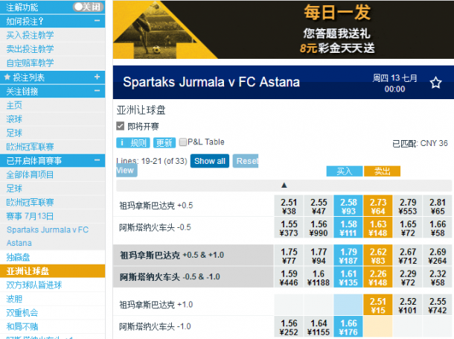Uncheck the 即将开赛 checkbox

[120, 126]
